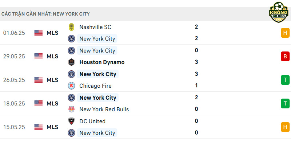Open the Houston Dynamo team link
Screen dimensions: 291x145
102,62
